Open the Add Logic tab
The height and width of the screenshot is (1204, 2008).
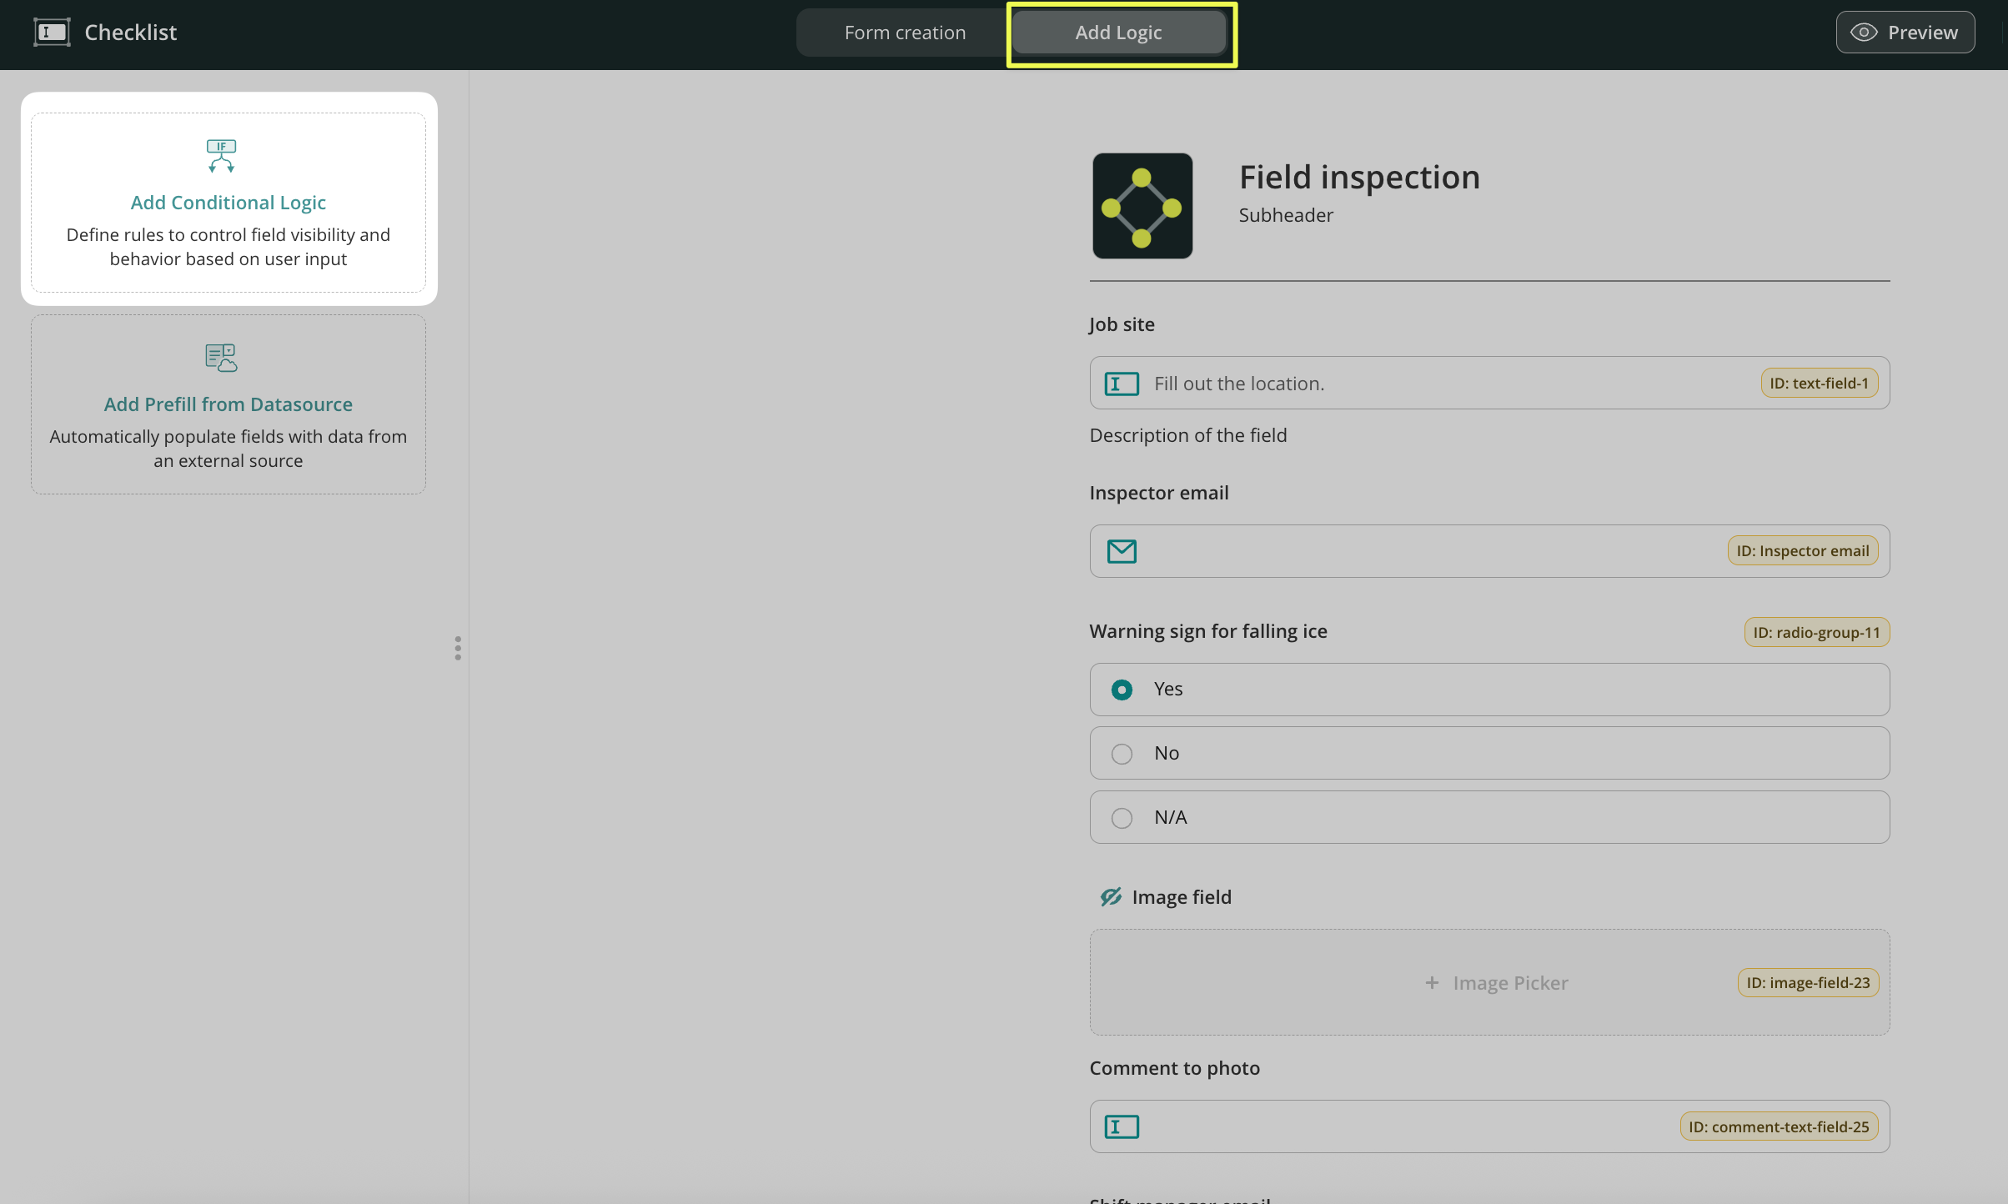click(x=1117, y=33)
